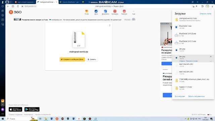Open BlueStacks Soft (1).exe download entry
Image resolution: width=215 pixels, height=121 pixels.
[193, 42]
